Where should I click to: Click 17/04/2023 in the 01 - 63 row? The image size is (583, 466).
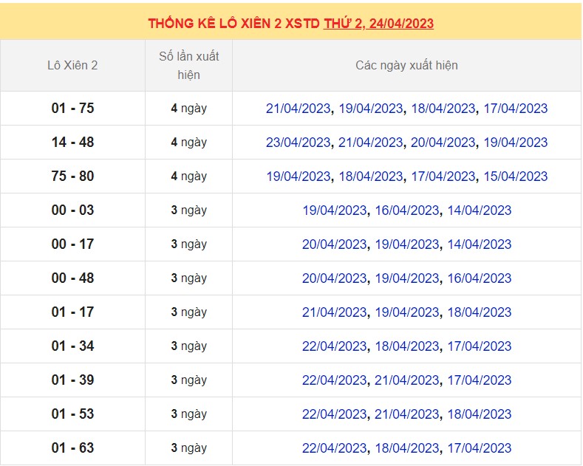click(x=479, y=448)
